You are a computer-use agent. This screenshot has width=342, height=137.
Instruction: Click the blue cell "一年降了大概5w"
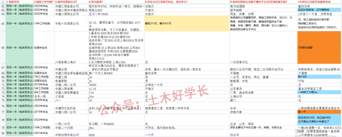coord(320,92)
